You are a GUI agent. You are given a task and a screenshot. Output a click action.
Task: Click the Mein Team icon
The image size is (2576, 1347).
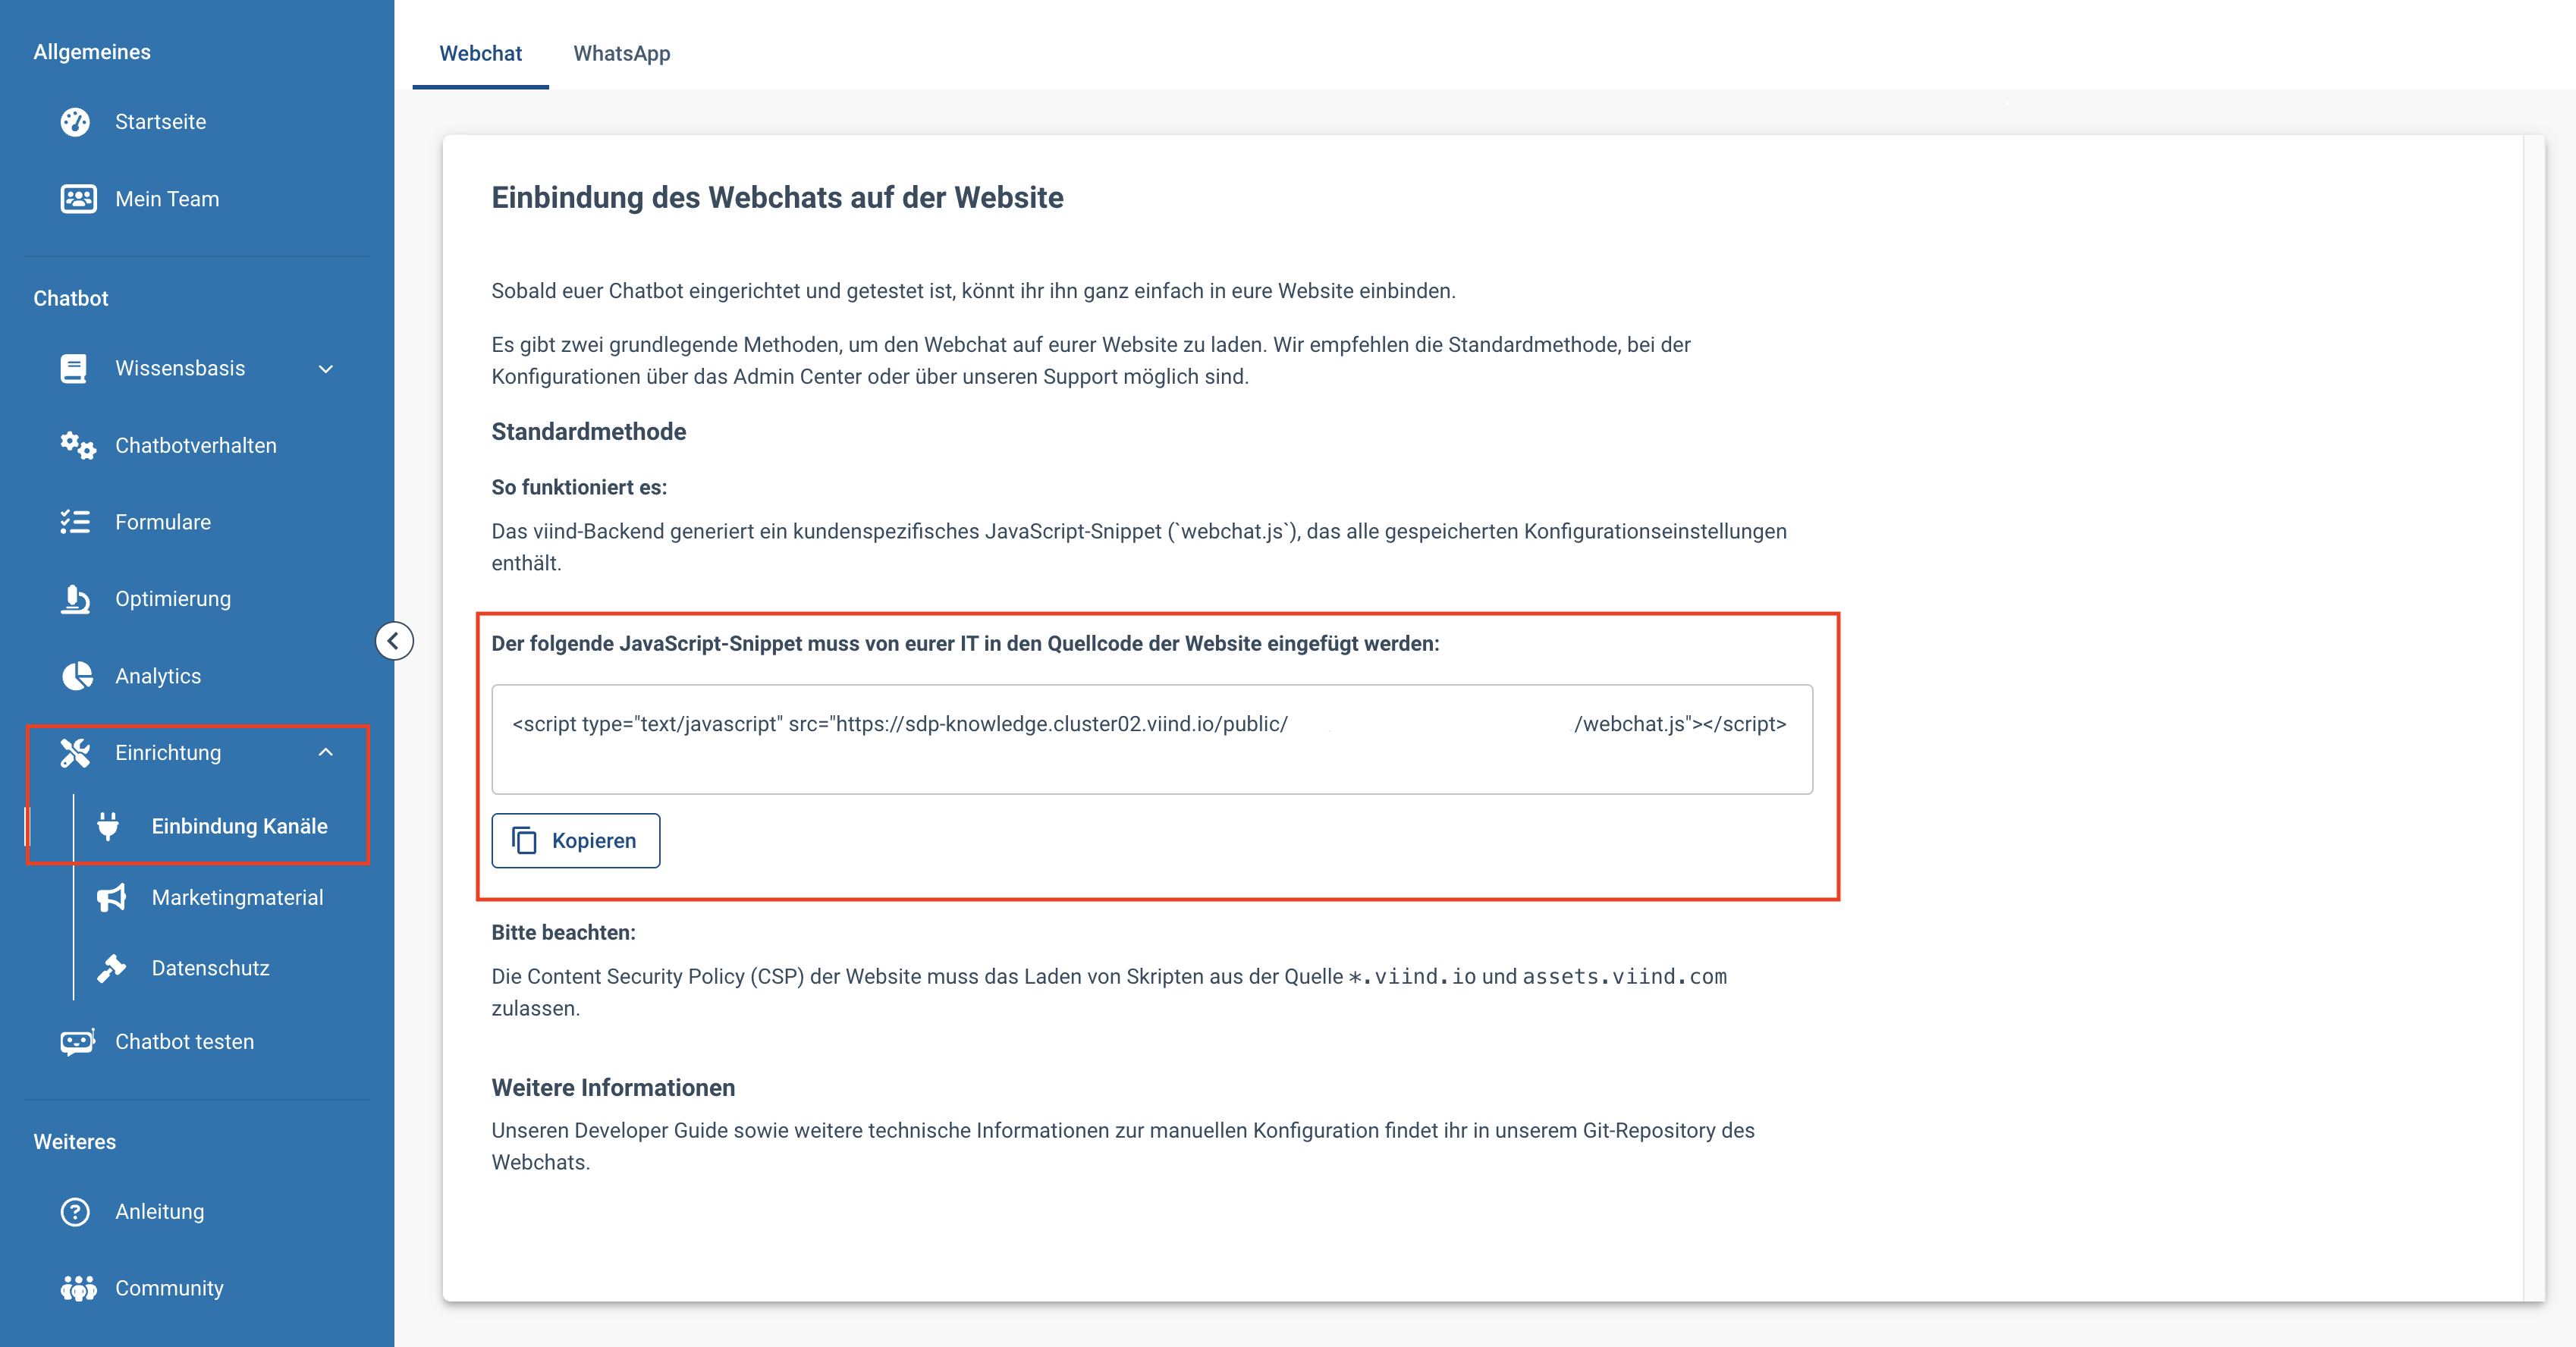point(78,199)
